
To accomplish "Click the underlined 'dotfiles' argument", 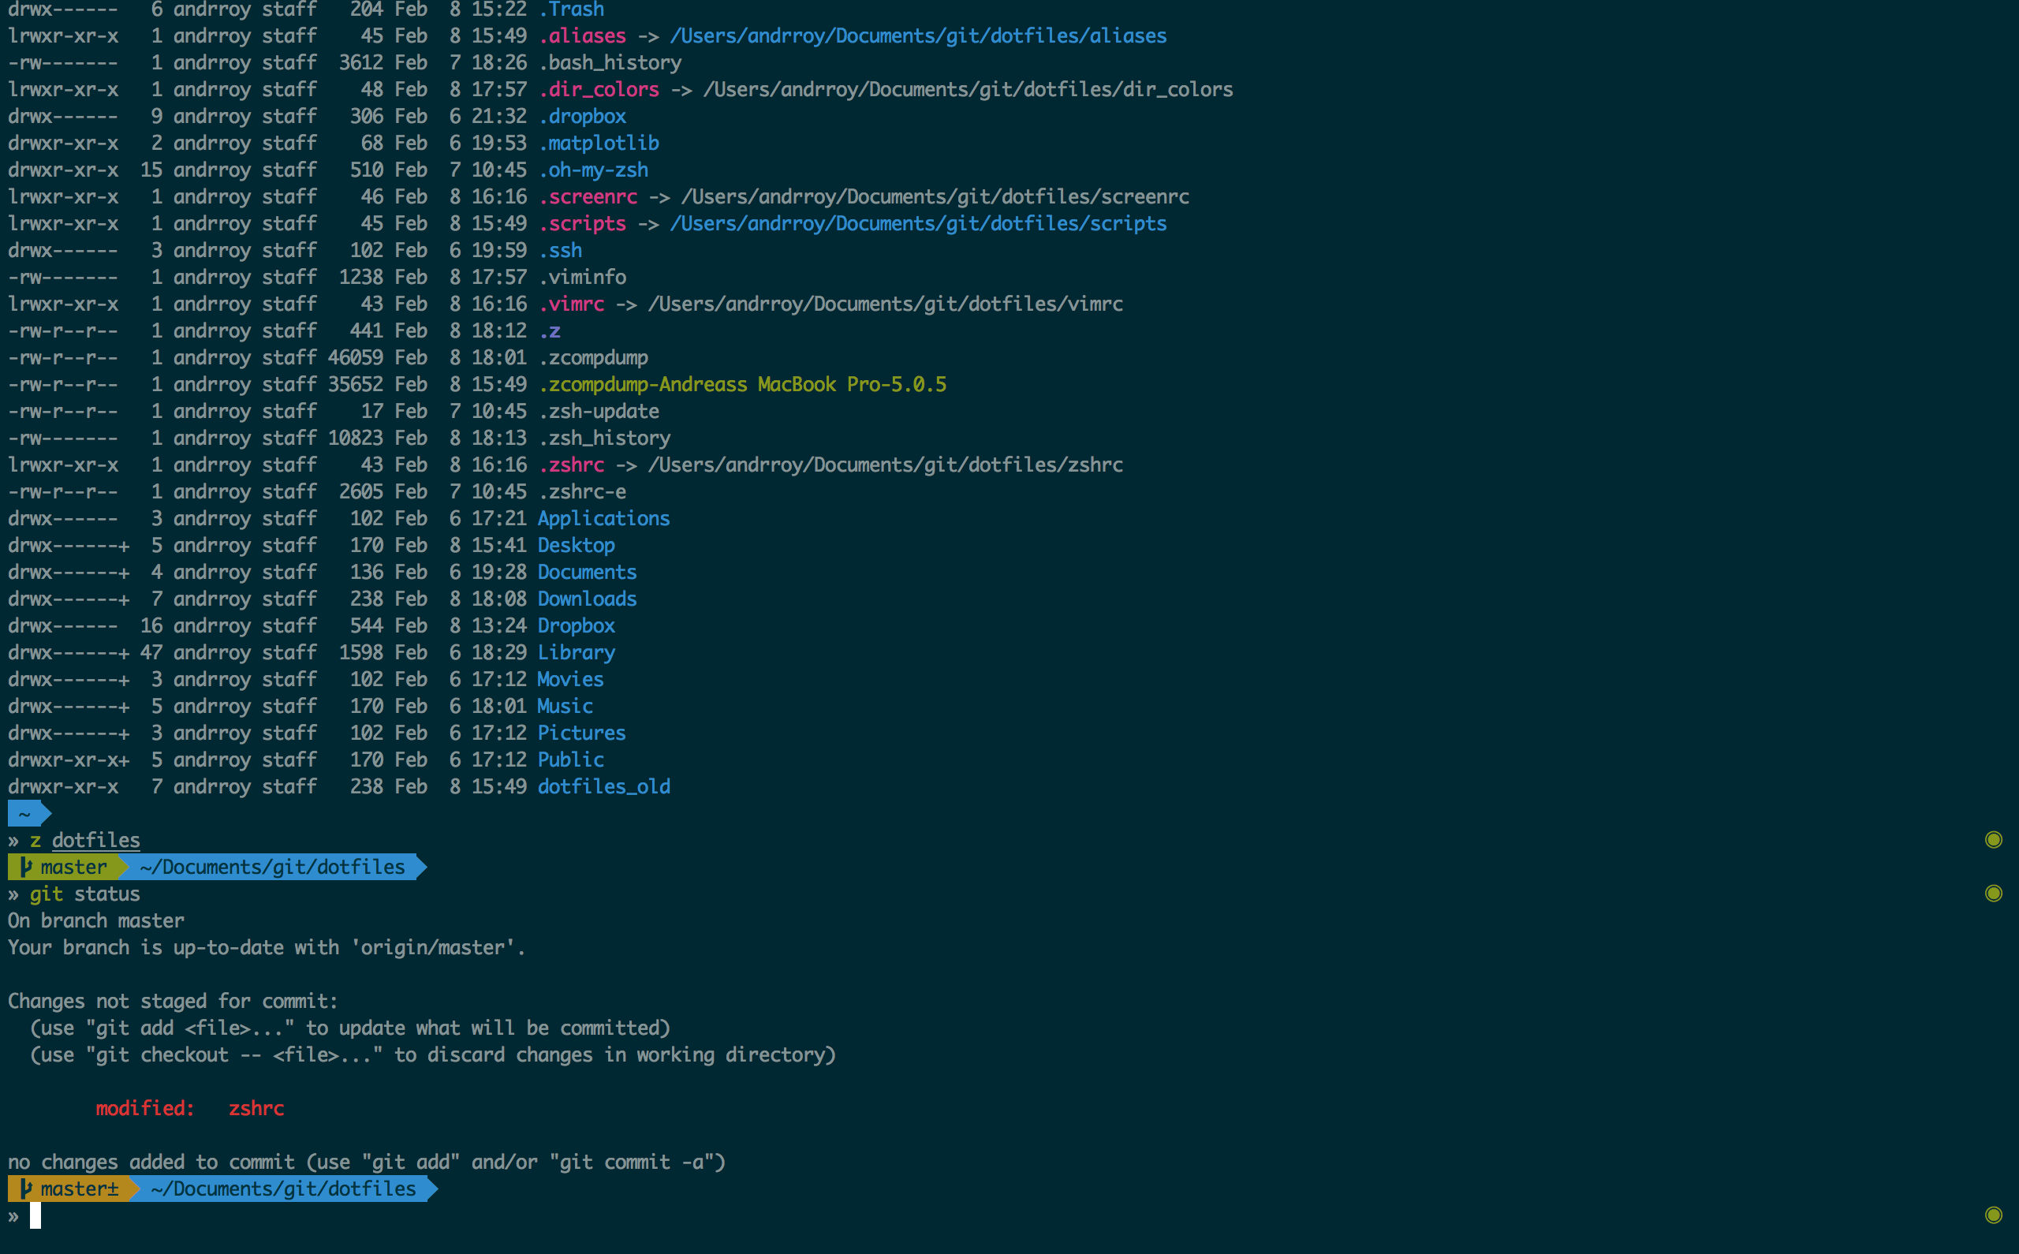I will click(95, 840).
